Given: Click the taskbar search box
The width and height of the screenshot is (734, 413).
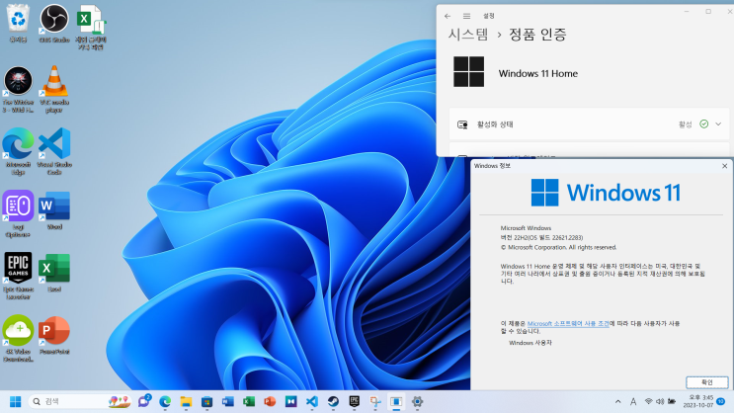Looking at the screenshot, I should pyautogui.click(x=80, y=402).
